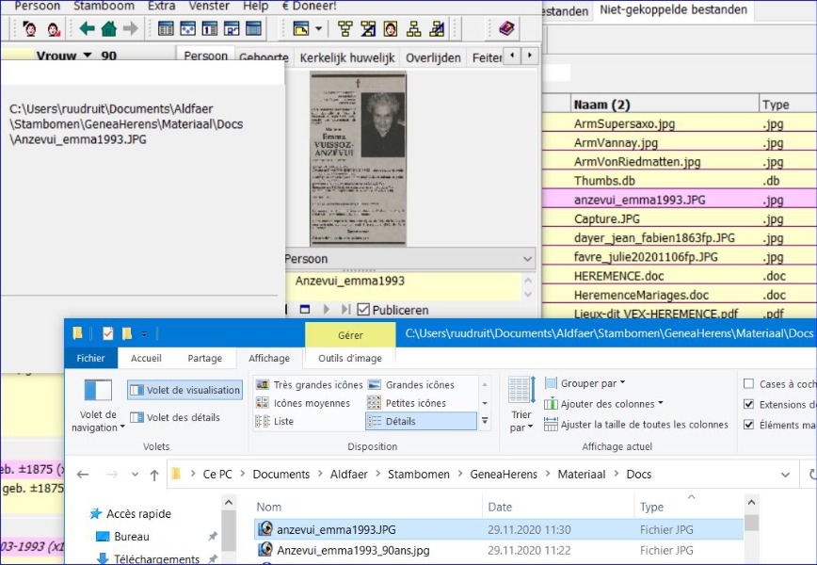Screen dimensions: 817x565
Task: Select anzevui_emma1993.JPG in Explorer file list
Action: [336, 529]
